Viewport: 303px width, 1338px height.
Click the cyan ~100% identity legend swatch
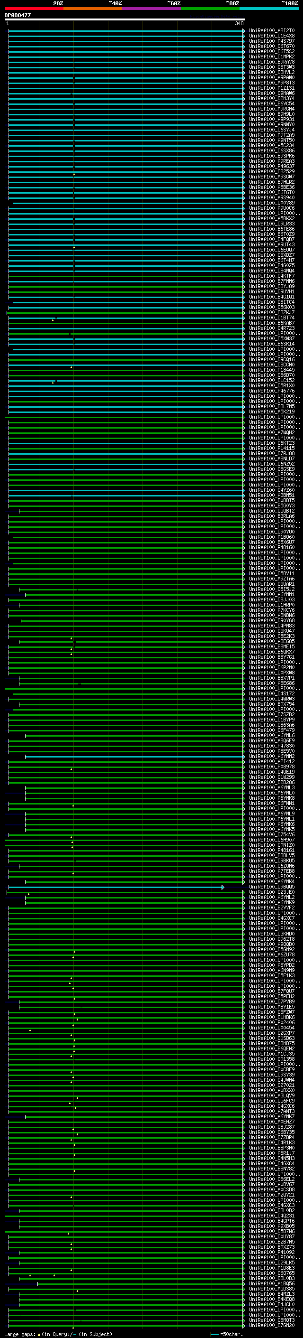coord(269,9)
